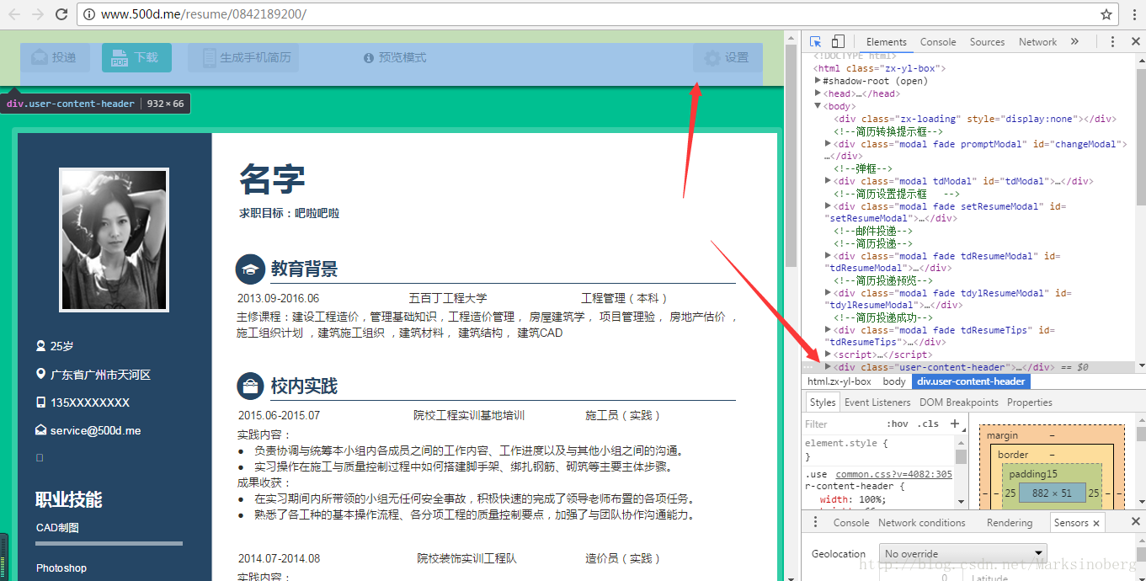Screen dimensions: 1146x581
Task: Click the URL in the address bar
Action: click(x=203, y=14)
